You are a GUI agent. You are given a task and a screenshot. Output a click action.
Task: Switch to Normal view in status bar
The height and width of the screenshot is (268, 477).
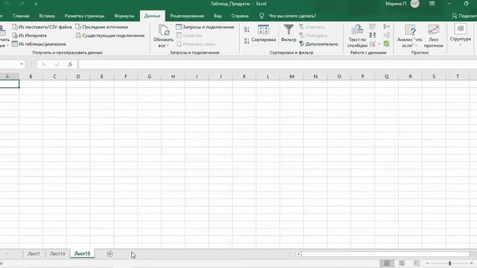[387, 263]
